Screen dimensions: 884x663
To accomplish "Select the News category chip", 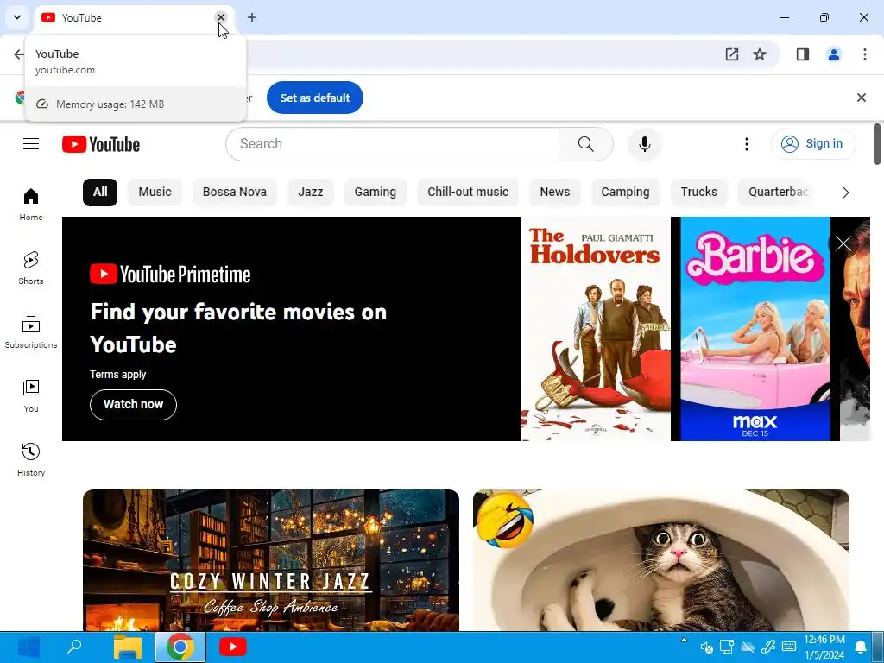I will pos(555,193).
